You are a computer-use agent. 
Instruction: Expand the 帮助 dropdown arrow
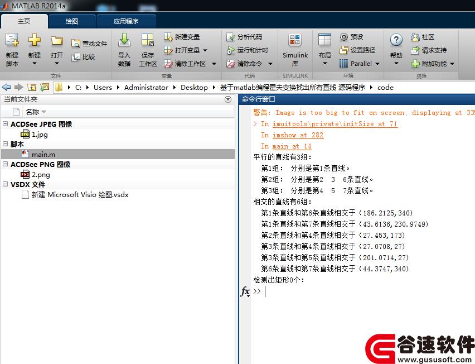click(x=396, y=64)
